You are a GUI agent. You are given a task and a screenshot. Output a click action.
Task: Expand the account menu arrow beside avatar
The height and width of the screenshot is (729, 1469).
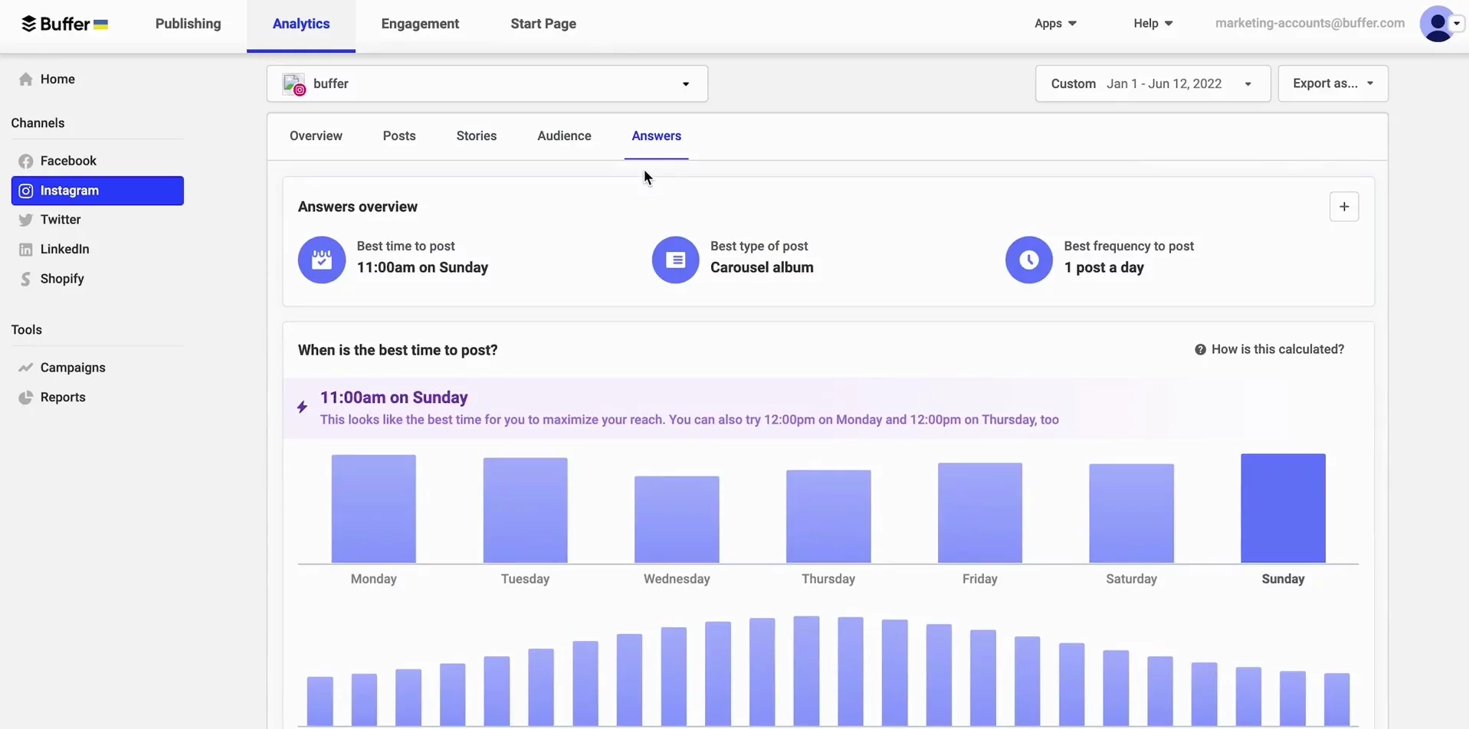tap(1457, 24)
